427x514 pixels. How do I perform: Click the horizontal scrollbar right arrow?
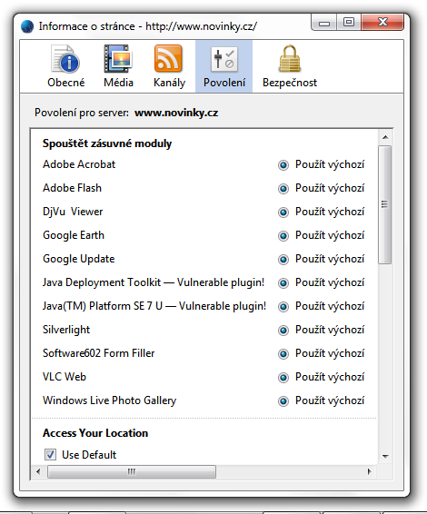pos(370,471)
